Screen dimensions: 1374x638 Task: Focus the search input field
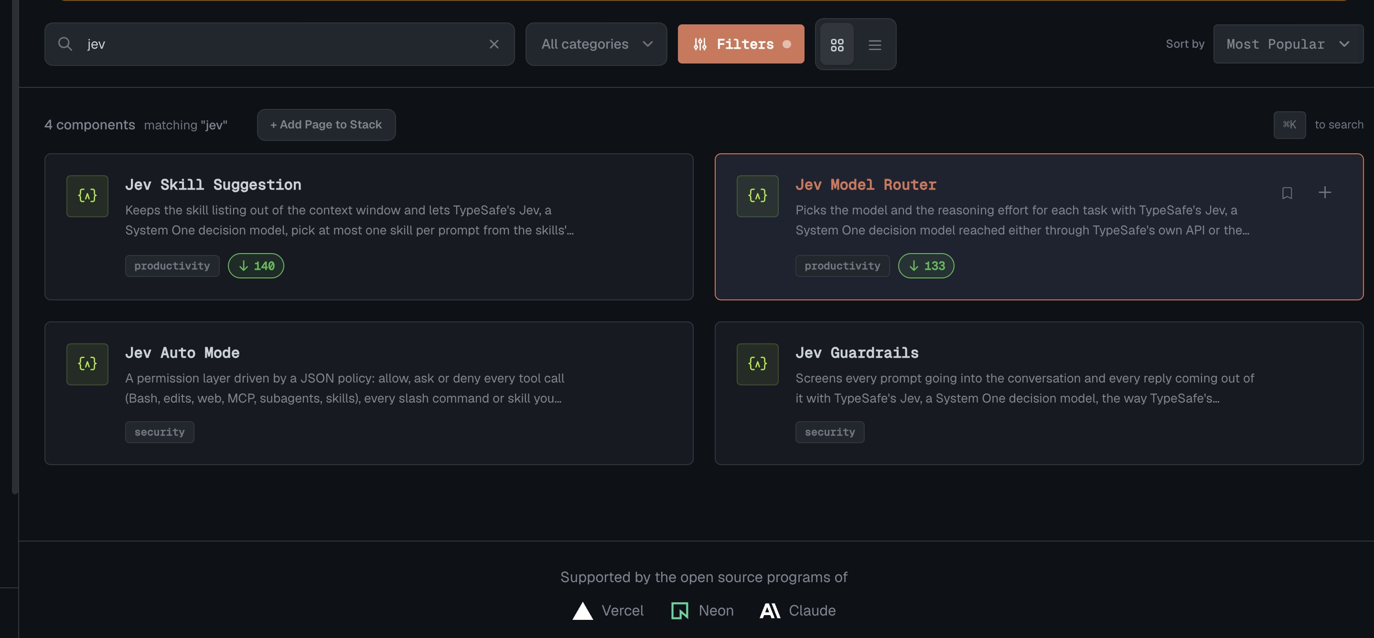(279, 44)
